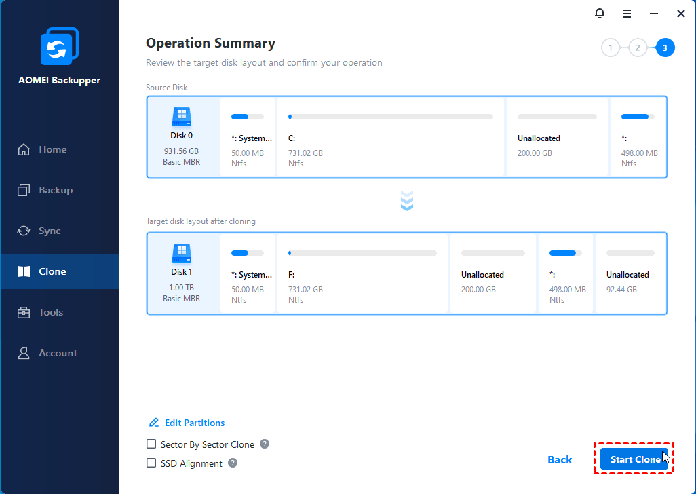696x494 pixels.
Task: Click the Backup icon in sidebar
Action: 24,190
